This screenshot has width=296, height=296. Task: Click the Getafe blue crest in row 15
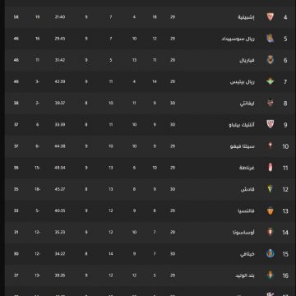coord(271,254)
